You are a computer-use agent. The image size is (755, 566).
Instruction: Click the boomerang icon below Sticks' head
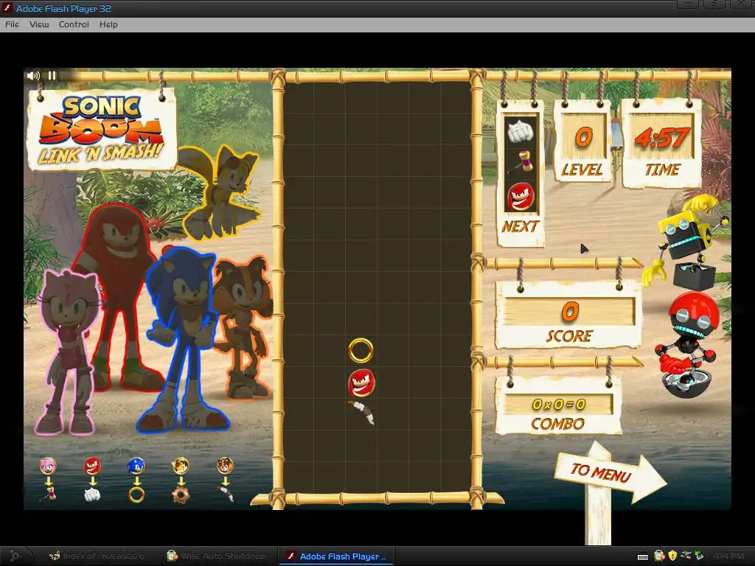pos(226,495)
